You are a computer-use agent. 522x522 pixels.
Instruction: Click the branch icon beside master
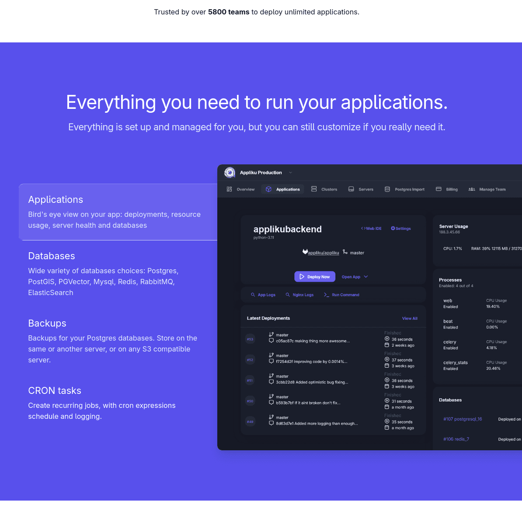[x=345, y=252]
